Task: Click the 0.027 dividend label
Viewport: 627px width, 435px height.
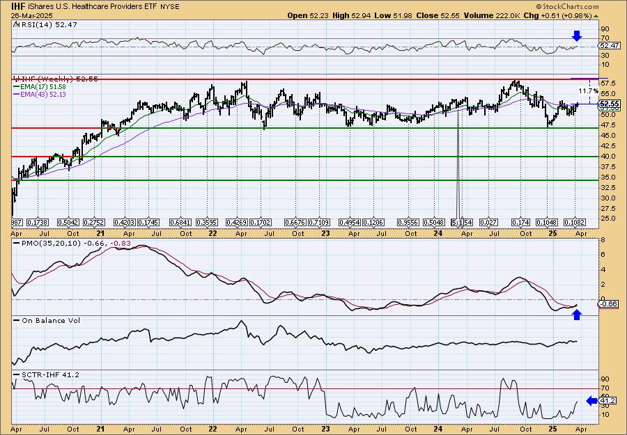Action: (x=488, y=222)
